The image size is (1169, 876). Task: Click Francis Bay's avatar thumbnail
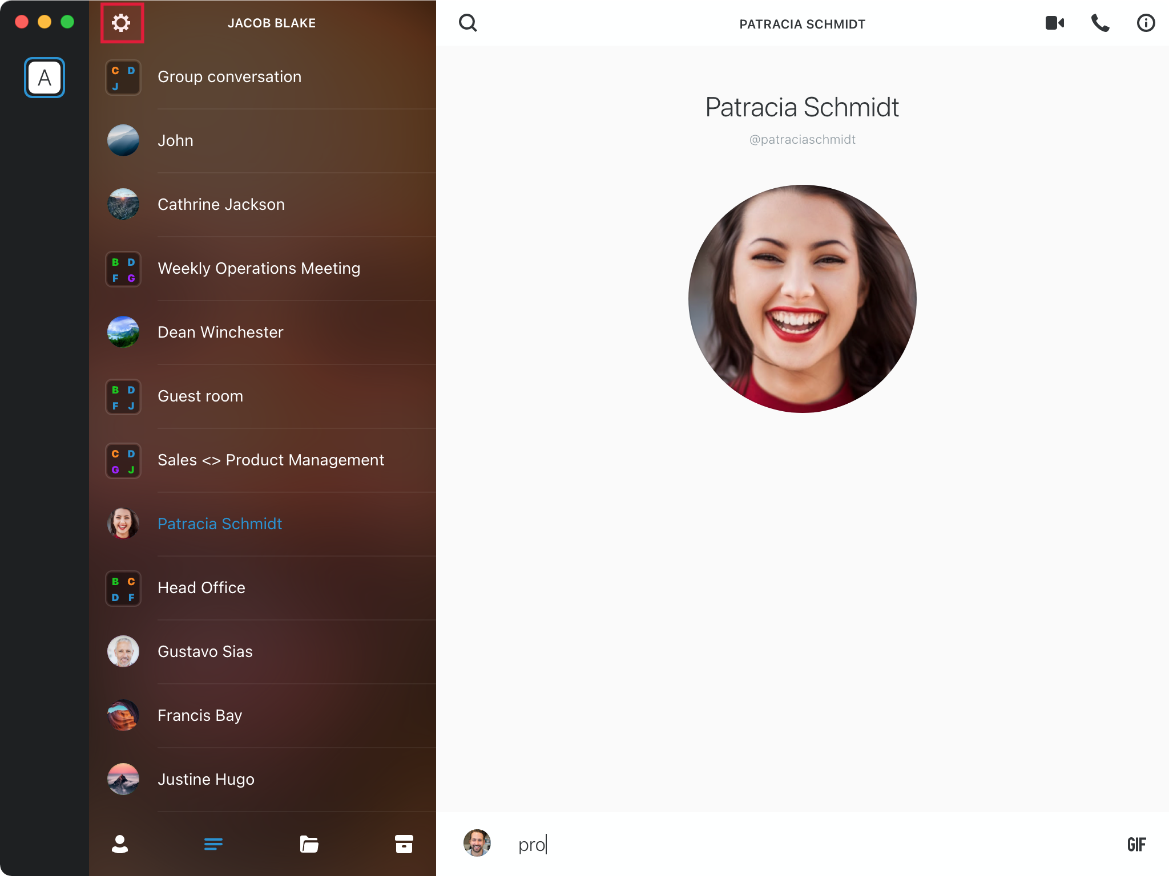(x=123, y=715)
